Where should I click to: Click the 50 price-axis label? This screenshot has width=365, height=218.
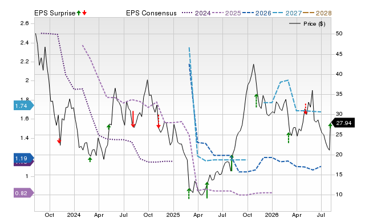(x=339, y=34)
